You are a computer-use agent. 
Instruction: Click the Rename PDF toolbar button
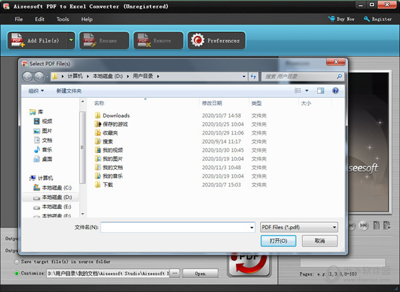pyautogui.click(x=104, y=41)
